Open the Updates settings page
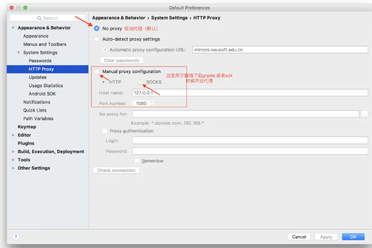The width and height of the screenshot is (372, 248). point(37,77)
